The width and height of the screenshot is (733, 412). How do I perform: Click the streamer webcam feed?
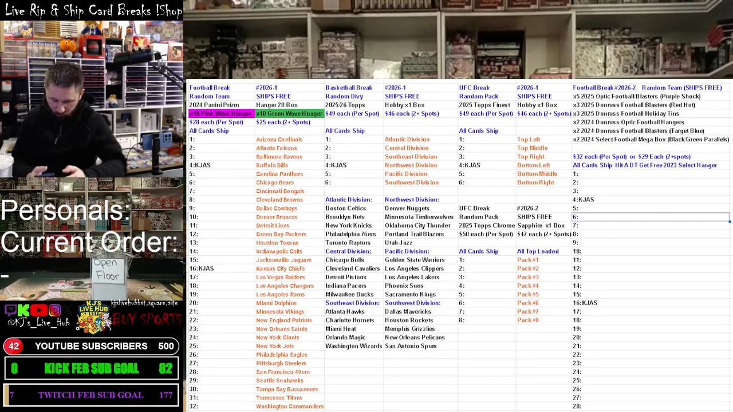pos(92,99)
